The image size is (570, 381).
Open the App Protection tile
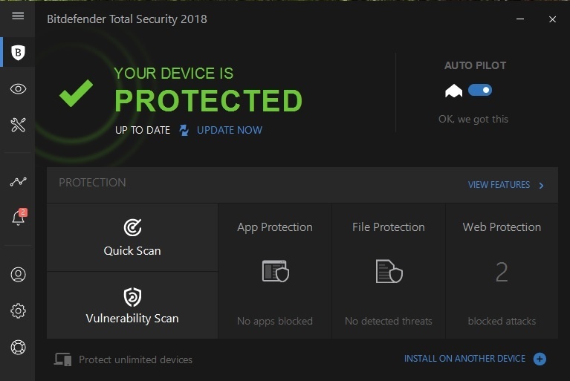[x=275, y=271]
